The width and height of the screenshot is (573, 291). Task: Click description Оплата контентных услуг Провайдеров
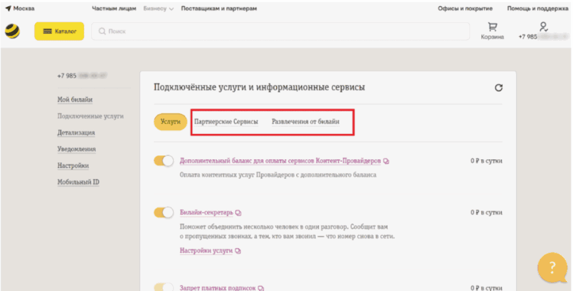tap(278, 175)
